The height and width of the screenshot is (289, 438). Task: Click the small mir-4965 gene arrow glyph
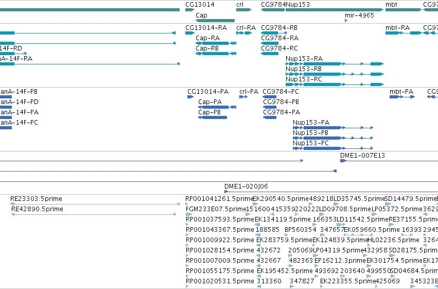coord(346,21)
